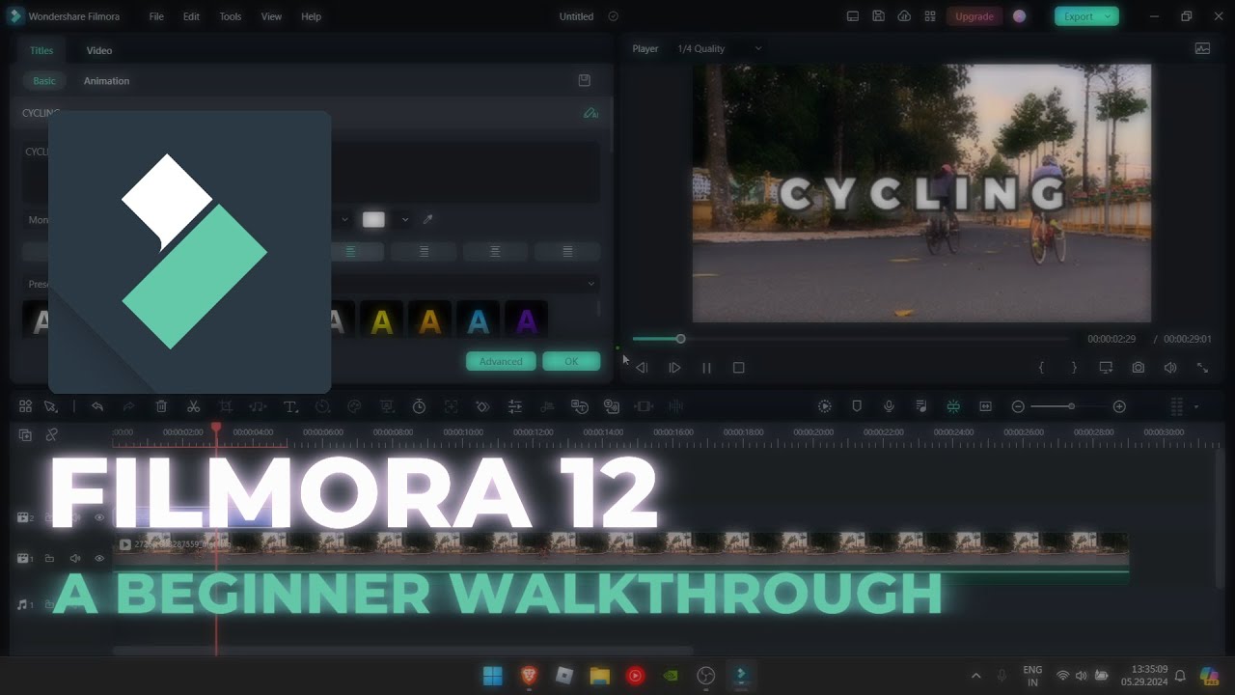Click the player progress slider handle
Viewport: 1235px width, 695px height.
pos(680,339)
